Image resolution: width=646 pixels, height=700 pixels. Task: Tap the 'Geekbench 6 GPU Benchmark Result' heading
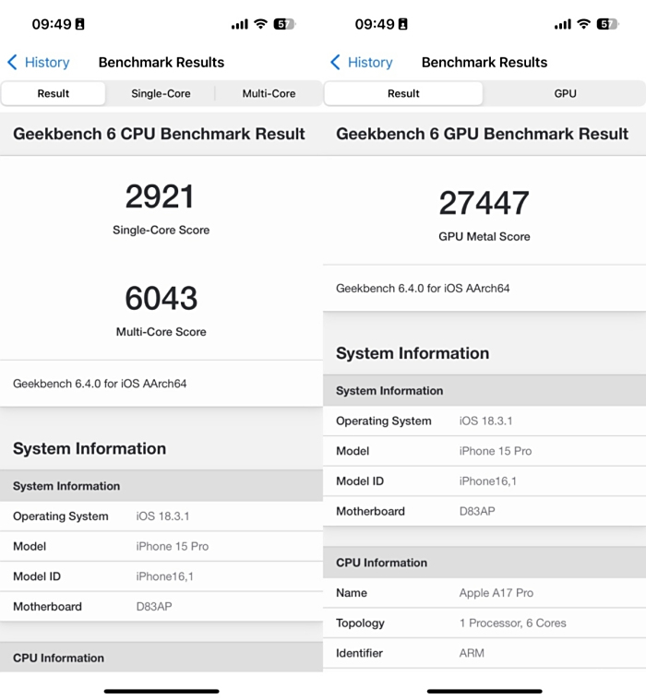coord(483,134)
